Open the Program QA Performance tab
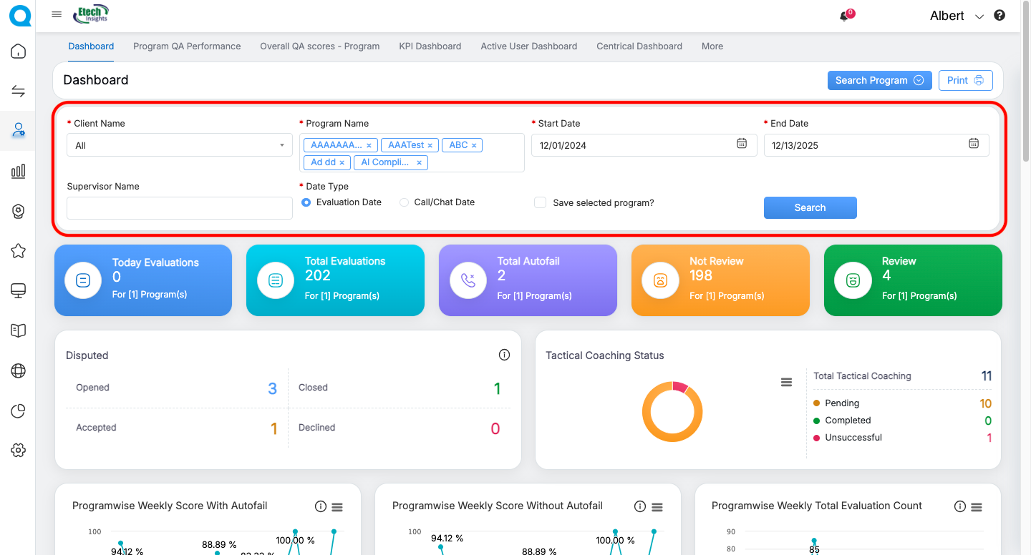1031x555 pixels. coord(187,46)
